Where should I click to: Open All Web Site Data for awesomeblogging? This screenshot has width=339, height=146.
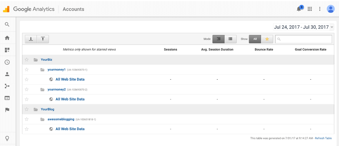click(x=70, y=129)
